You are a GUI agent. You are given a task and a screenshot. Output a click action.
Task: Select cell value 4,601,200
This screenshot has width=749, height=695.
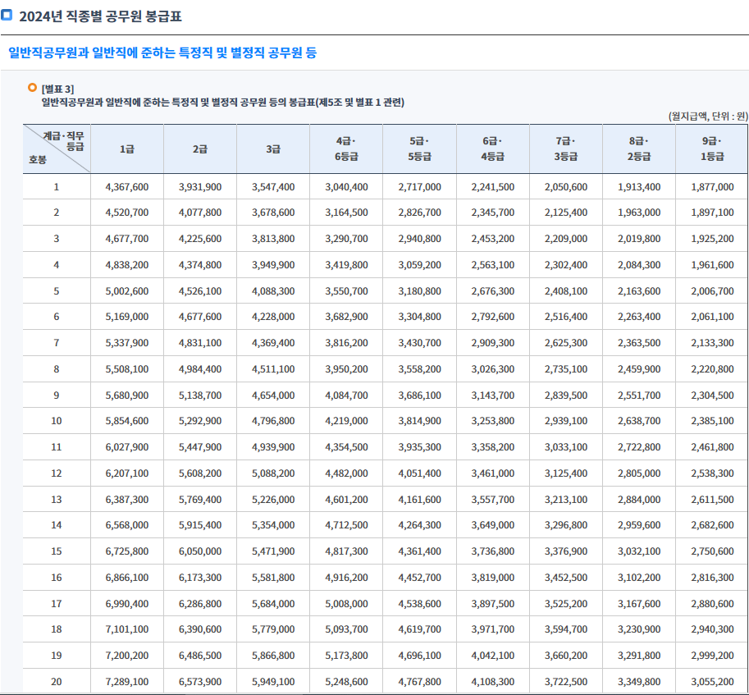point(346,500)
